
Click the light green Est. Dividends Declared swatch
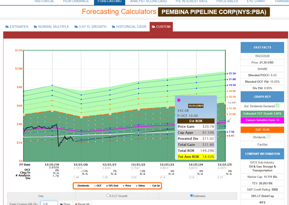pyautogui.click(x=277, y=105)
